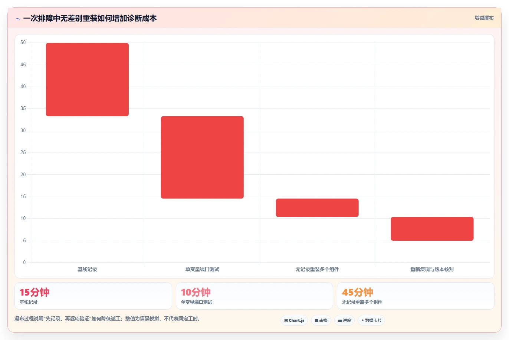Image resolution: width=509 pixels, height=340 pixels.
Task: Click the red bar for 基线记录
Action: [87, 80]
